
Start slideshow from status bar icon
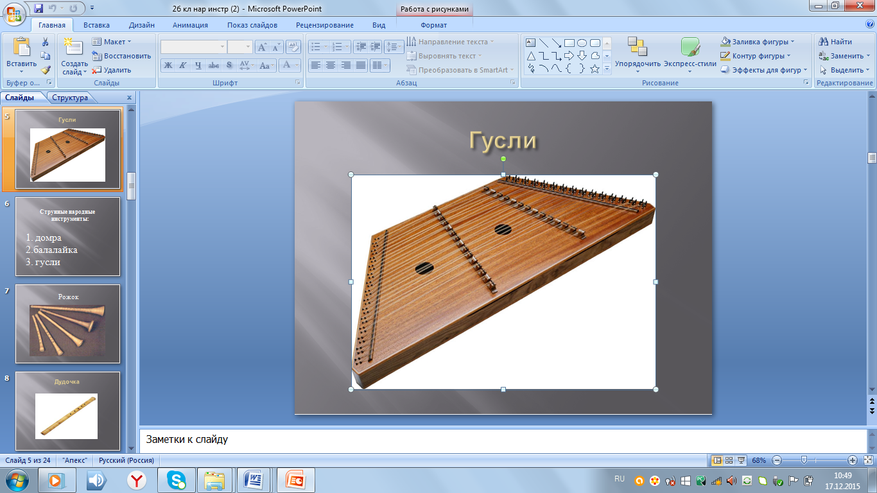pos(742,460)
